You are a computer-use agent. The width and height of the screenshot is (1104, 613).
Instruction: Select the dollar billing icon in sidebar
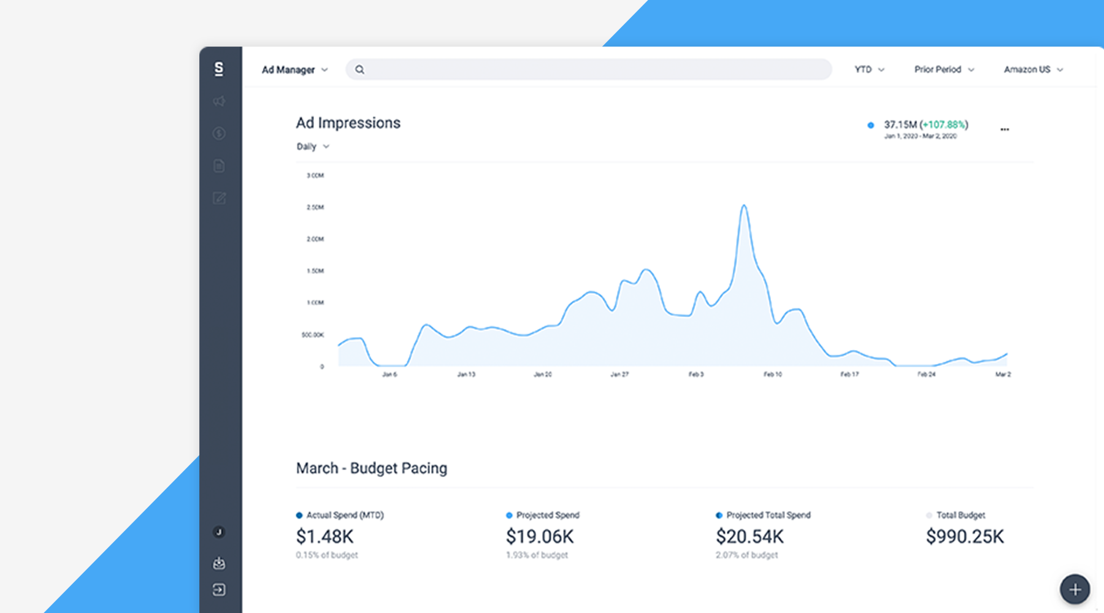[220, 133]
